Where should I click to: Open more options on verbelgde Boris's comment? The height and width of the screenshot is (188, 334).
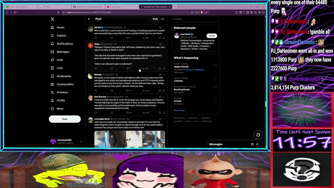(164, 119)
